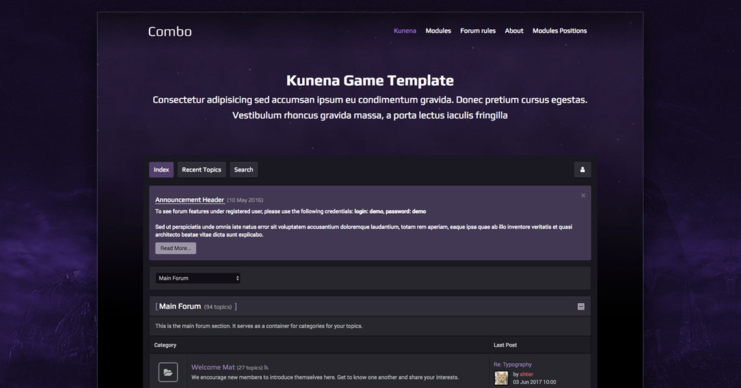Open the Modules menu item
741x388 pixels.
[x=438, y=31]
